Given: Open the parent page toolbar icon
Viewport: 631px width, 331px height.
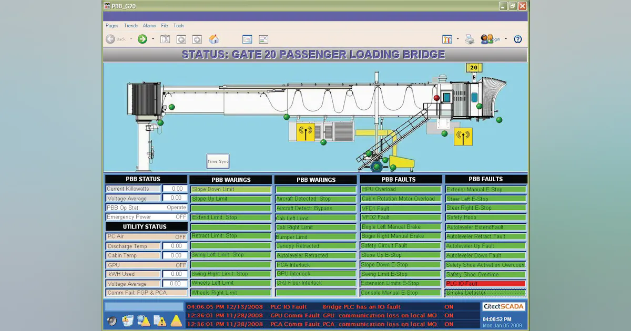Looking at the screenshot, I should (x=165, y=39).
